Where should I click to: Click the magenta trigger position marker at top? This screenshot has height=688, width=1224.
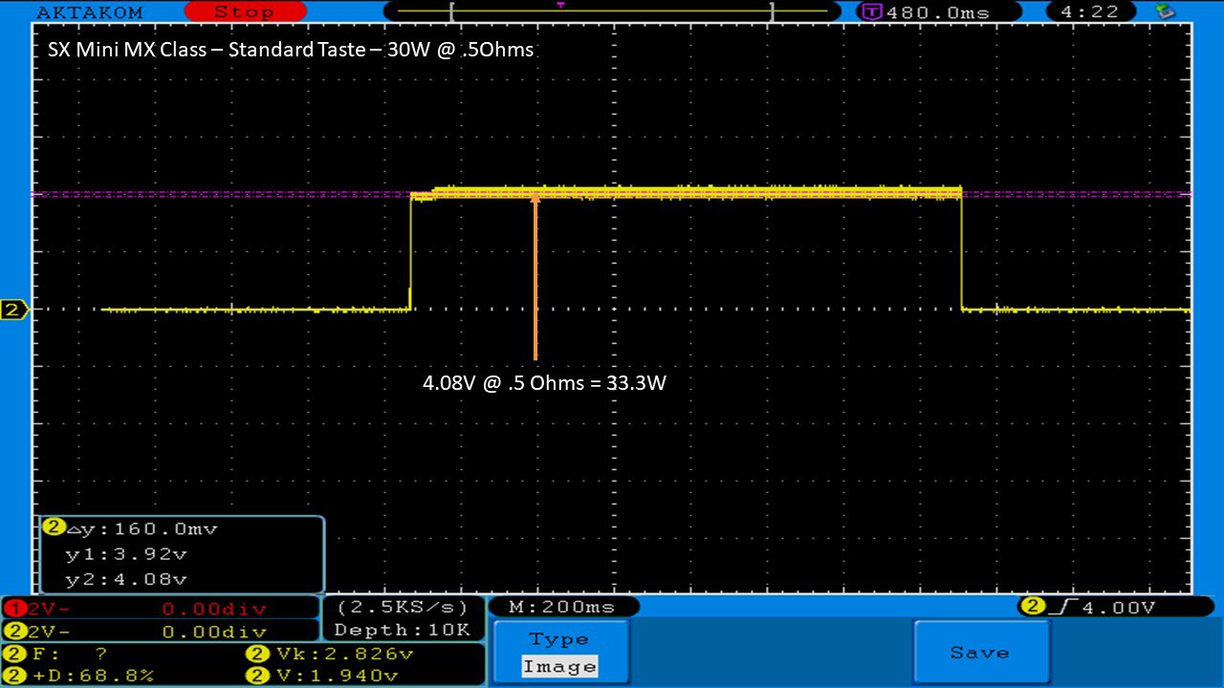click(560, 5)
